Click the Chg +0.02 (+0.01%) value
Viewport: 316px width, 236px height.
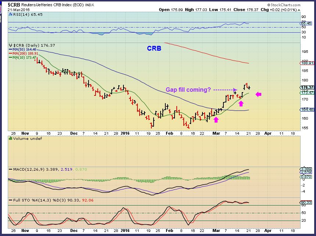[x=279, y=10]
